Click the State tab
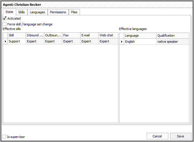Image resolution: width=194 pixels, height=142 pixels. coord(9,12)
